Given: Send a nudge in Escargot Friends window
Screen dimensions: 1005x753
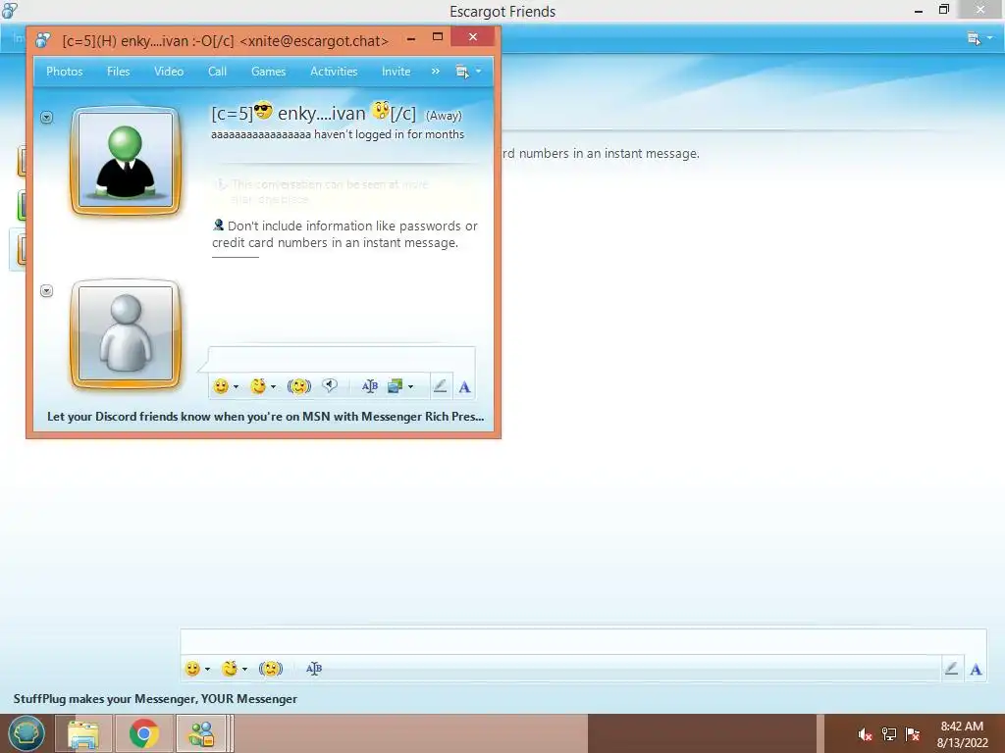Looking at the screenshot, I should coord(271,669).
